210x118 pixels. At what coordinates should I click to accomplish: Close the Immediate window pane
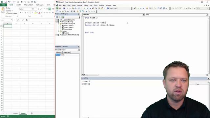pyautogui.click(x=209, y=78)
